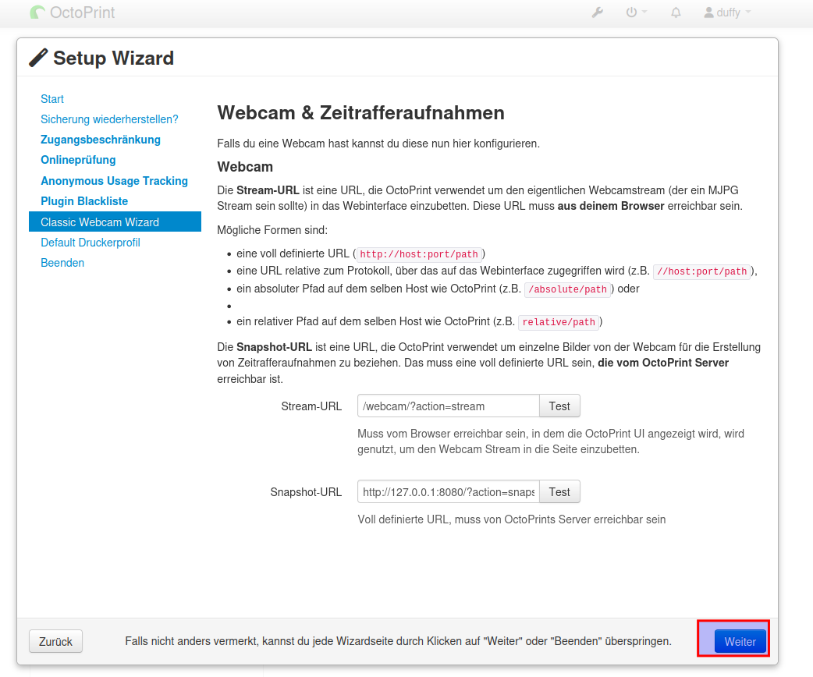Go to Default Druckerprofil step
Screen dimensions: 813x677
point(91,243)
